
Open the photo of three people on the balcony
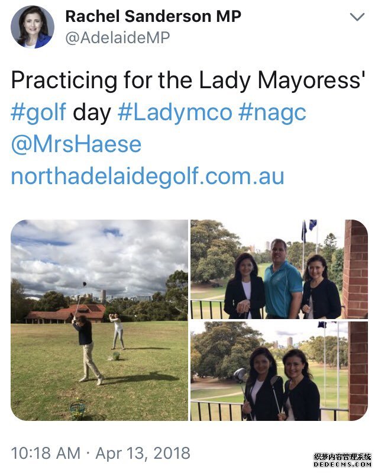pyautogui.click(x=279, y=269)
